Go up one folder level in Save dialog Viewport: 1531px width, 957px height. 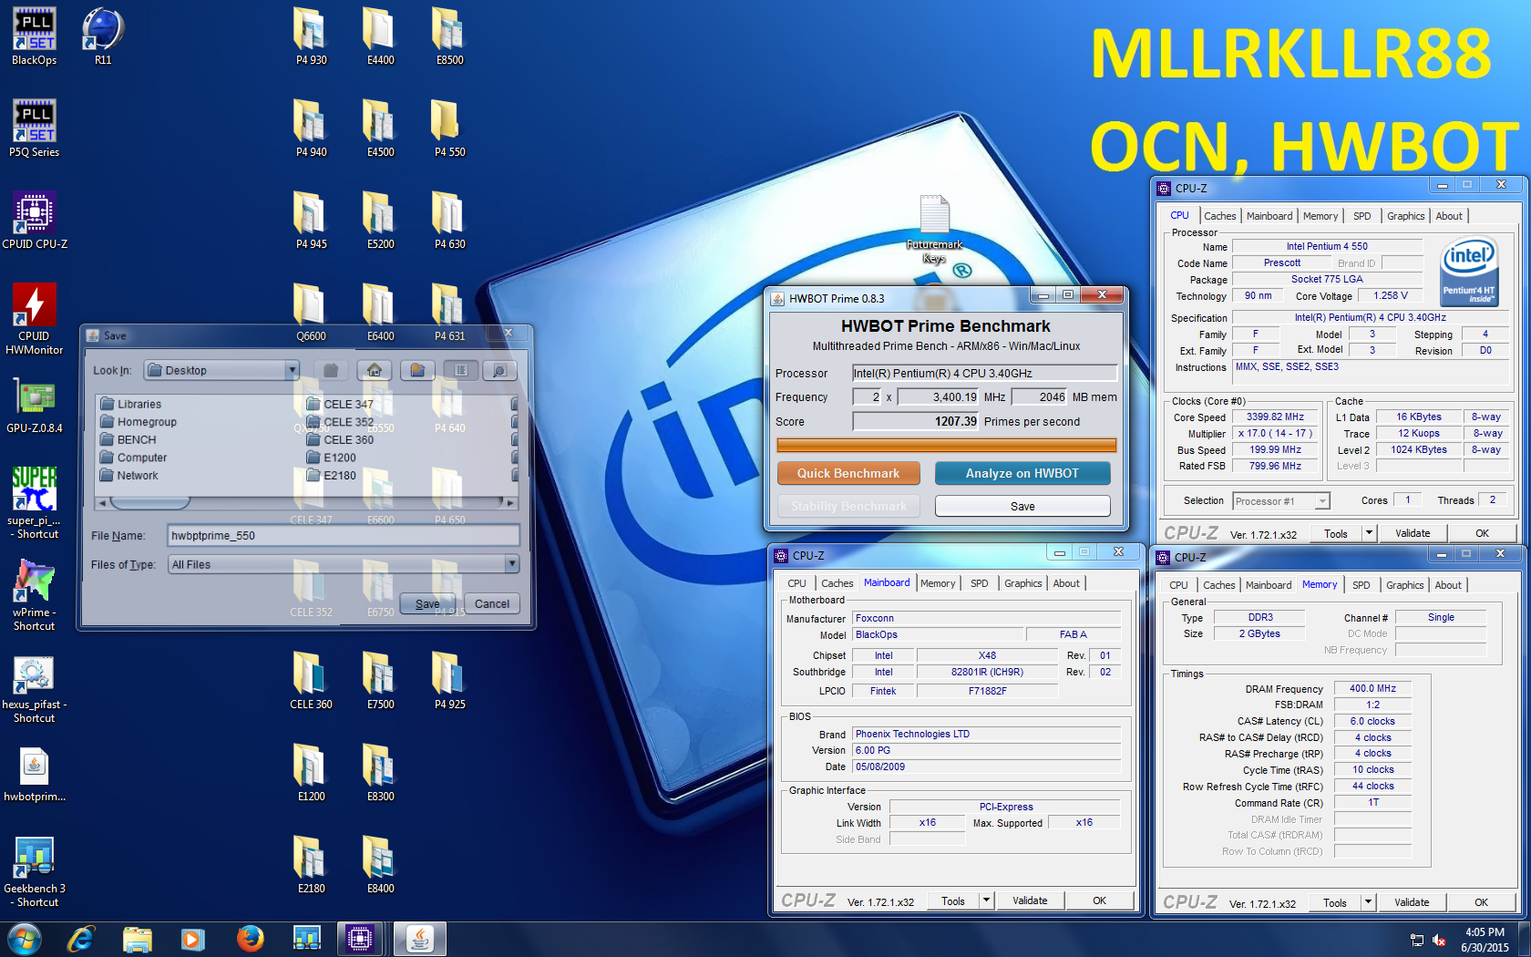coord(331,370)
